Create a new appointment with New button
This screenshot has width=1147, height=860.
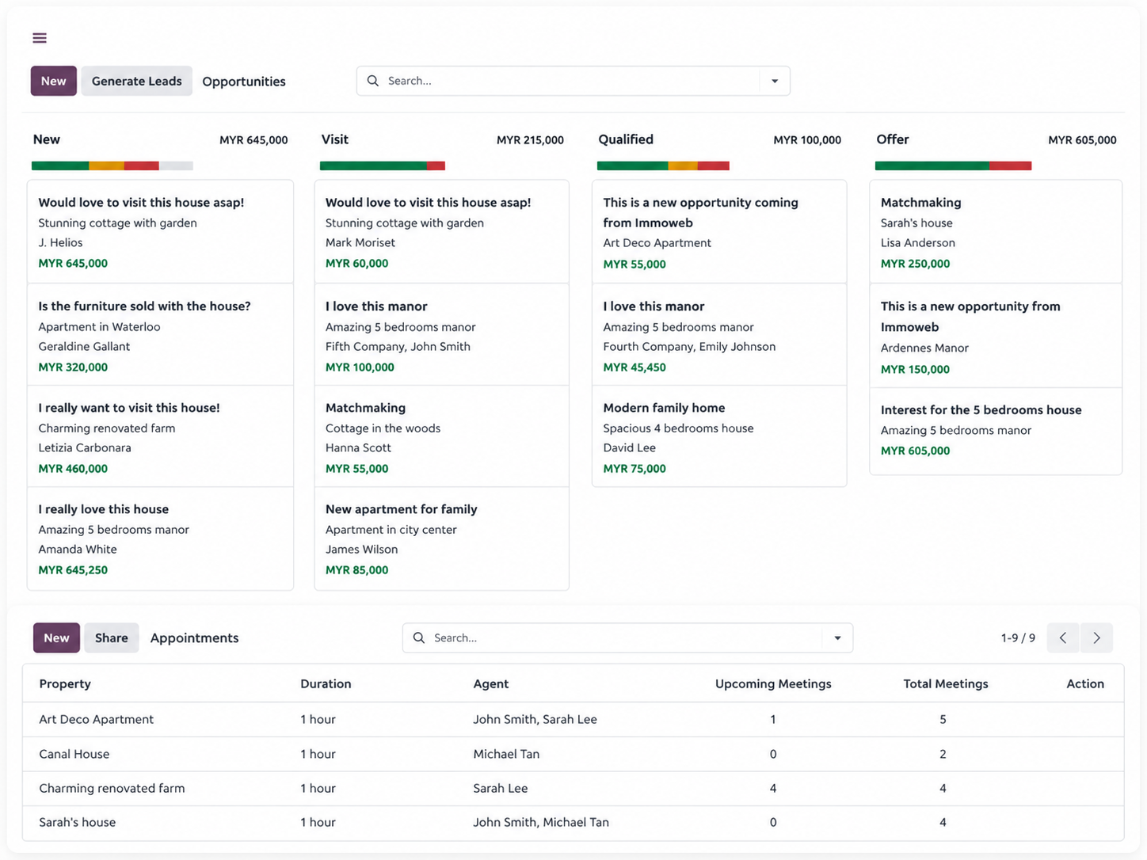[56, 637]
